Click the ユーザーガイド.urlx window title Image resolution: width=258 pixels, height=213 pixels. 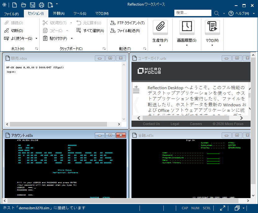pos(152,58)
